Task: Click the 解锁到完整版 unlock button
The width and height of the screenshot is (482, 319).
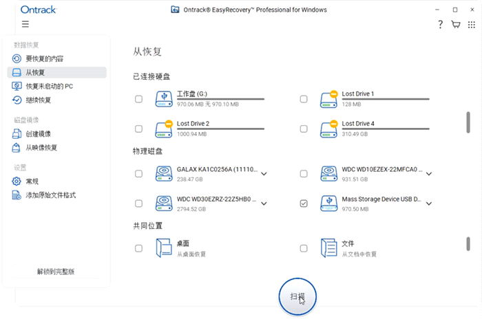Action: (56, 272)
